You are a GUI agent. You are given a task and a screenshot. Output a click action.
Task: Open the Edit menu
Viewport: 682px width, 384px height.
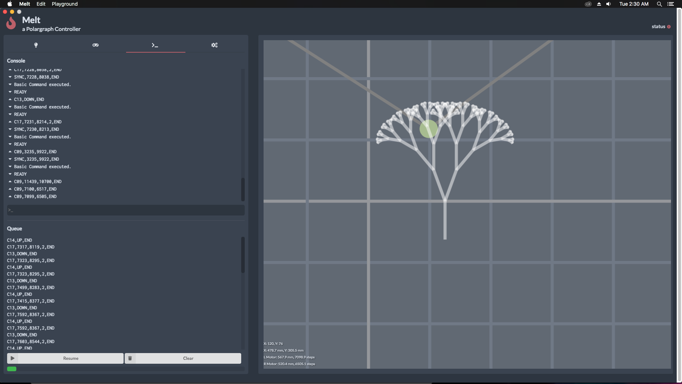point(41,4)
